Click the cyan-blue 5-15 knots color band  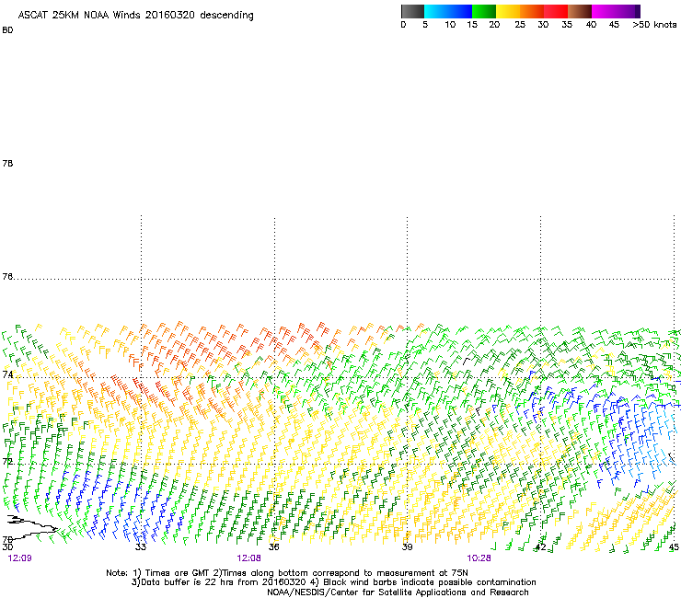448,11
